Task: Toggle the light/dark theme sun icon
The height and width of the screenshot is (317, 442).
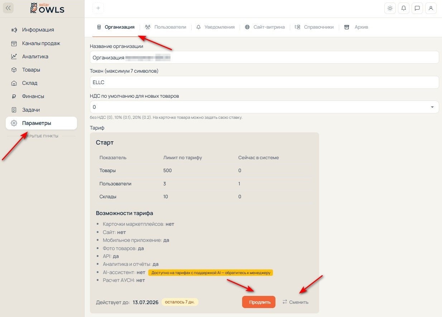Action: [390, 8]
